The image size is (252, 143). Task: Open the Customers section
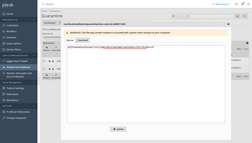pos(12,25)
